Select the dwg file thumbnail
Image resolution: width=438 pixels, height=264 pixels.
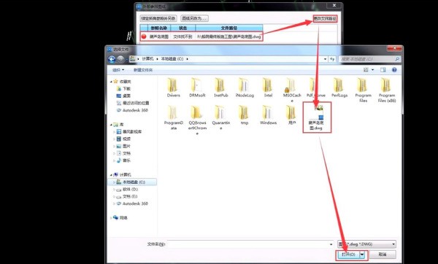[317, 112]
